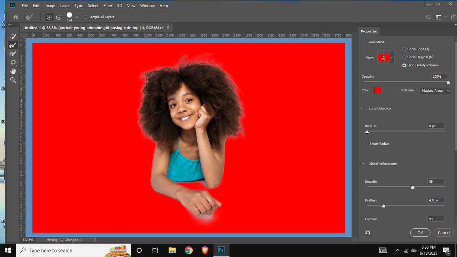Screen dimensions: 457x257
Task: Click the Radius slider handle
Action: (367, 132)
